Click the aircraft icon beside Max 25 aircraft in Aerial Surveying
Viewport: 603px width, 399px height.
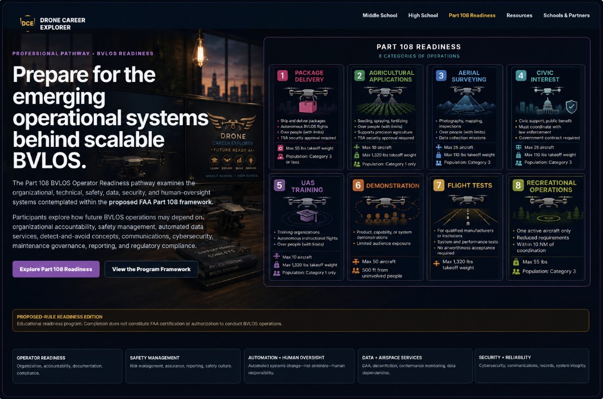[x=439, y=147]
